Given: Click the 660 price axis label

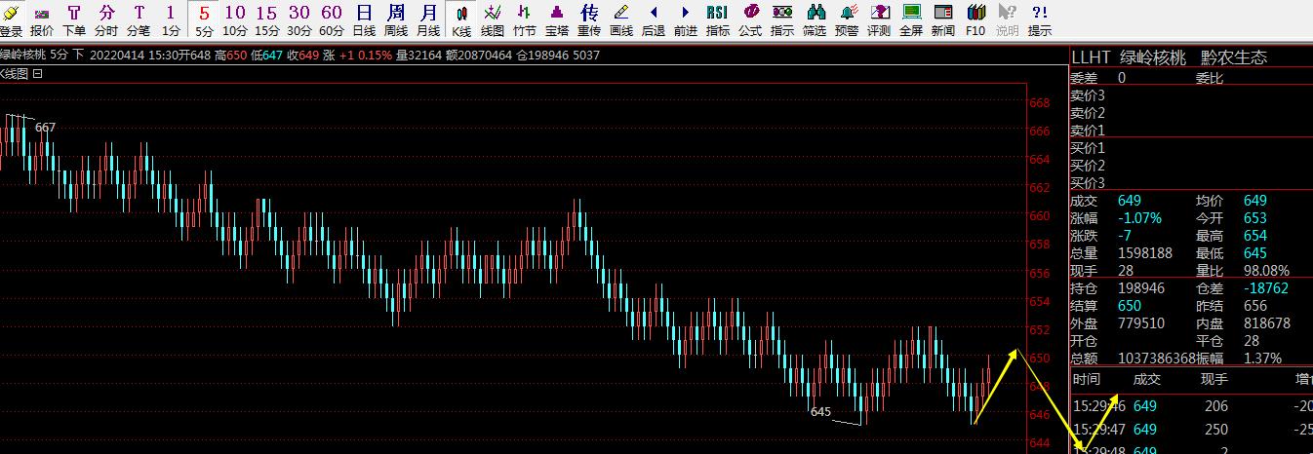Looking at the screenshot, I should click(1039, 215).
